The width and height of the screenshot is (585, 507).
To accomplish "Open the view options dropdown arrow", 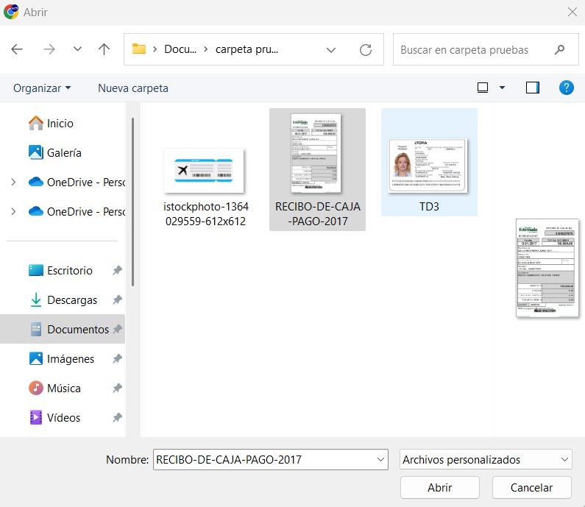I will tap(503, 88).
